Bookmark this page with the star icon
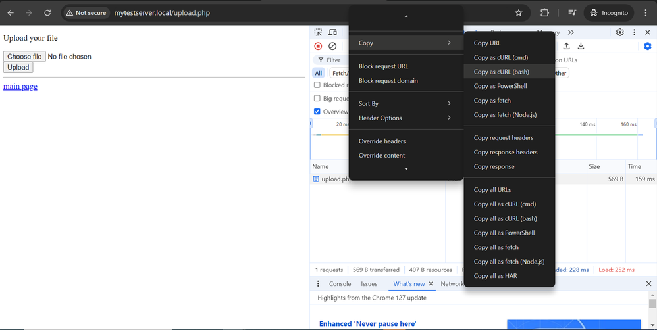 519,12
